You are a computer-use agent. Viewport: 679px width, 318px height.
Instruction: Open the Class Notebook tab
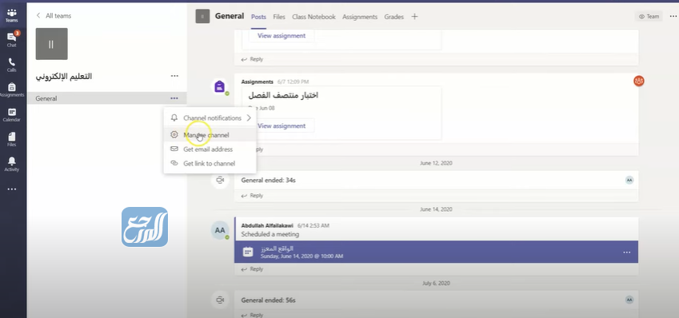coord(314,17)
